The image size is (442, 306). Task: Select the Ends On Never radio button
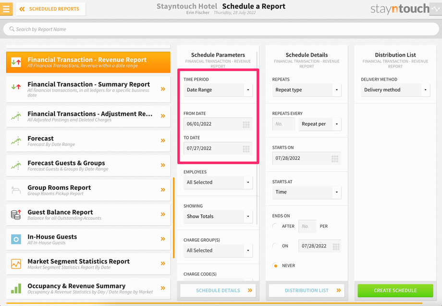[x=275, y=265]
